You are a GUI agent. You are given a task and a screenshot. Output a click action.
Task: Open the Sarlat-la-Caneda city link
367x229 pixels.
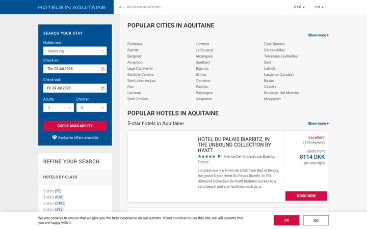141,74
